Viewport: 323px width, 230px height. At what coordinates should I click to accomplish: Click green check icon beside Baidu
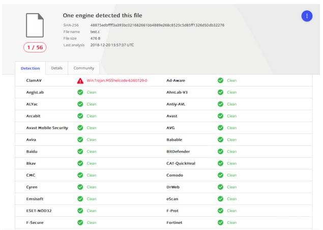click(x=80, y=152)
